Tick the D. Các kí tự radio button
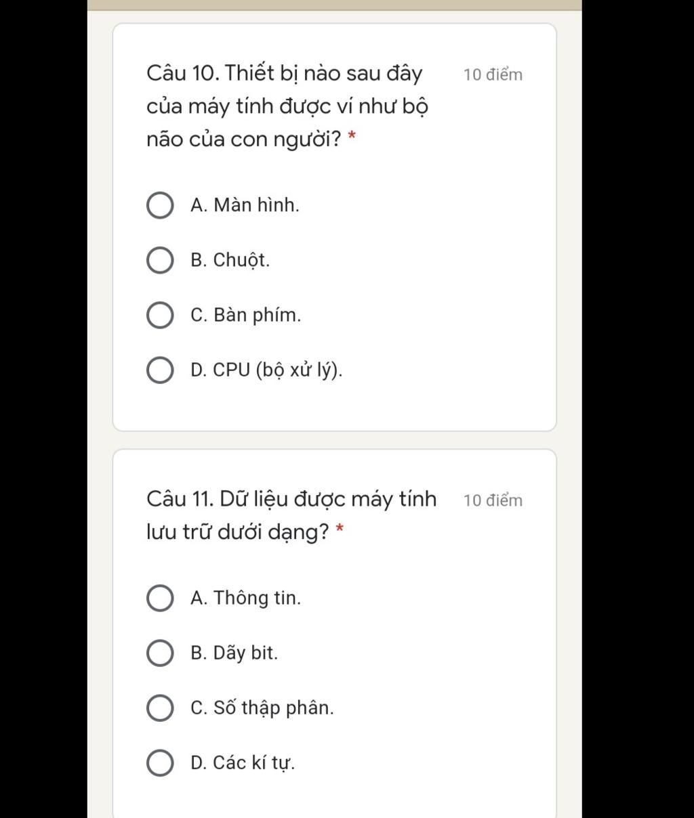The width and height of the screenshot is (694, 818). click(x=159, y=763)
